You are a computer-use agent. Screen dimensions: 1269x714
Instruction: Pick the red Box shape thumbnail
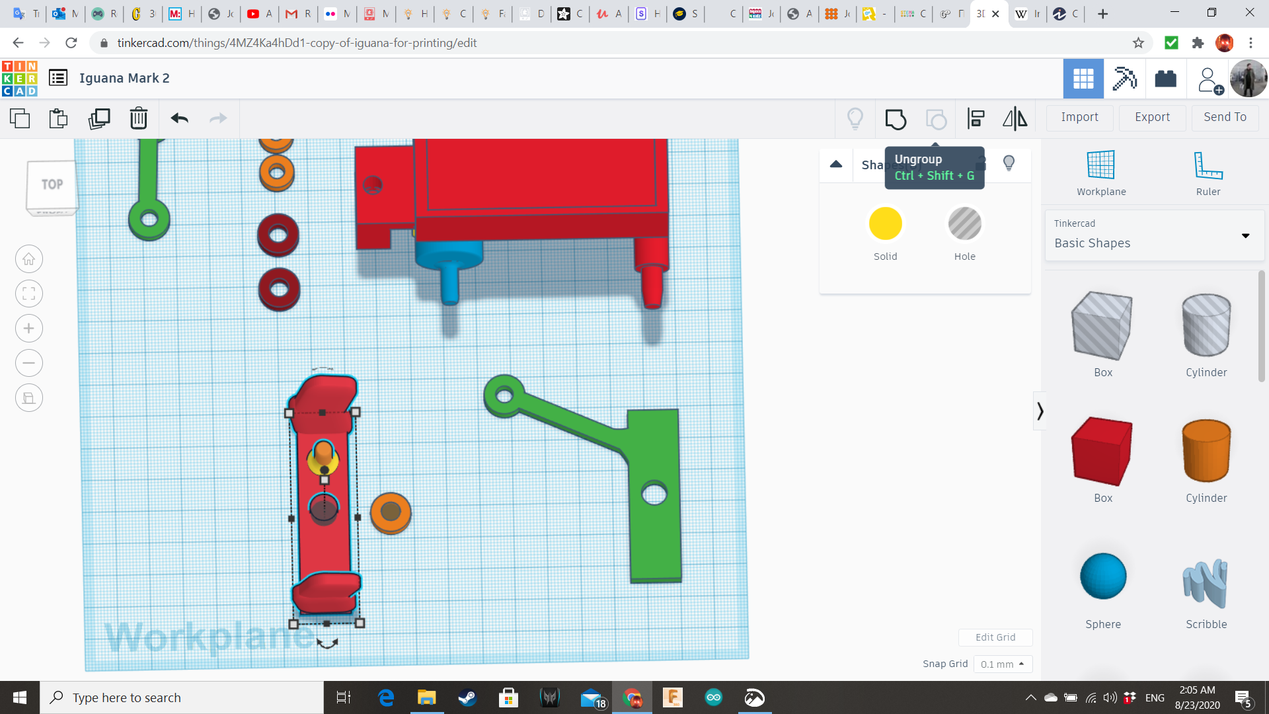tap(1102, 452)
